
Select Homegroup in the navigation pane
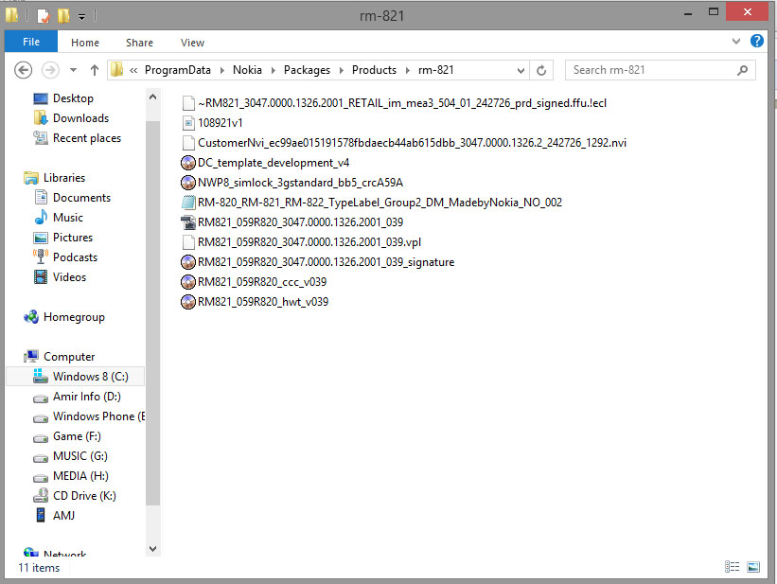tap(74, 317)
